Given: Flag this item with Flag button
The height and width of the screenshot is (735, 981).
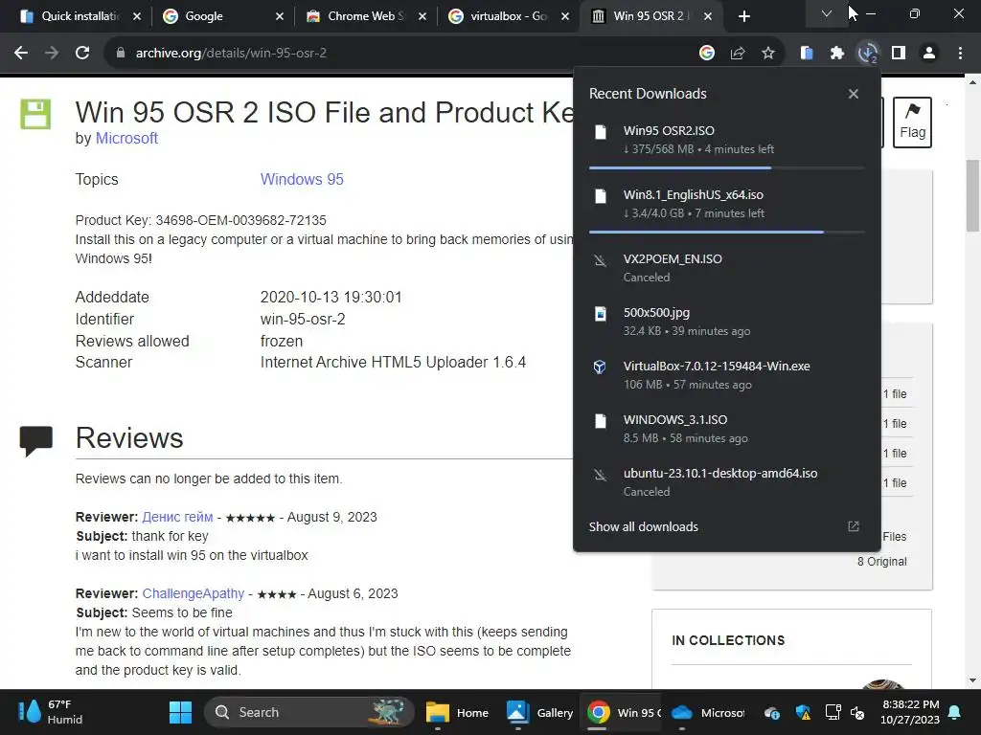Looking at the screenshot, I should [912, 122].
